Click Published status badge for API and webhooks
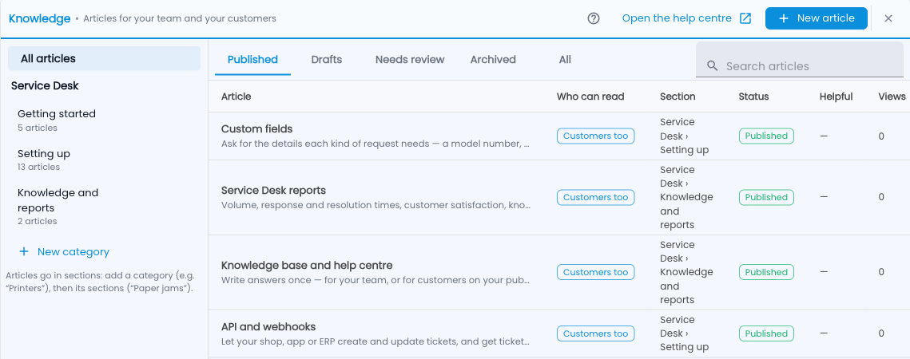The width and height of the screenshot is (910, 359). [766, 333]
